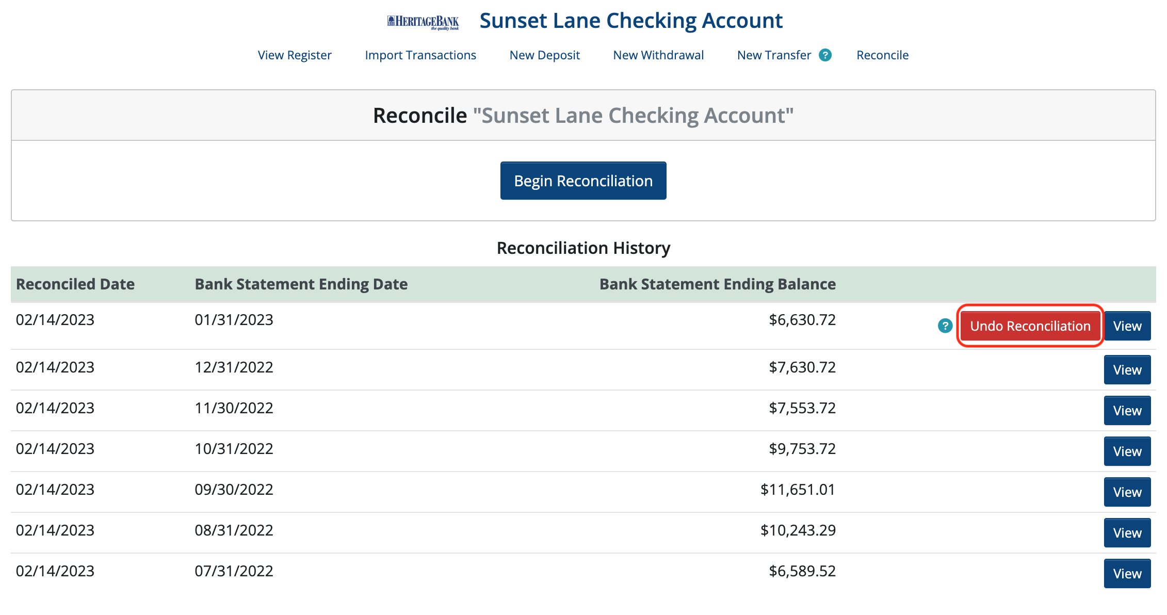Screen dimensions: 1167x615
Task: Open New Deposit page
Action: 545,55
